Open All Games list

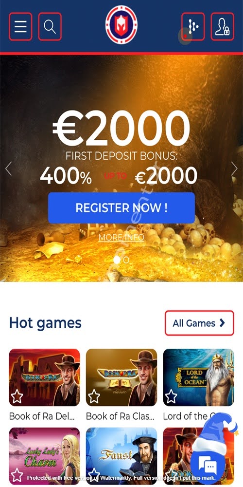click(x=199, y=323)
